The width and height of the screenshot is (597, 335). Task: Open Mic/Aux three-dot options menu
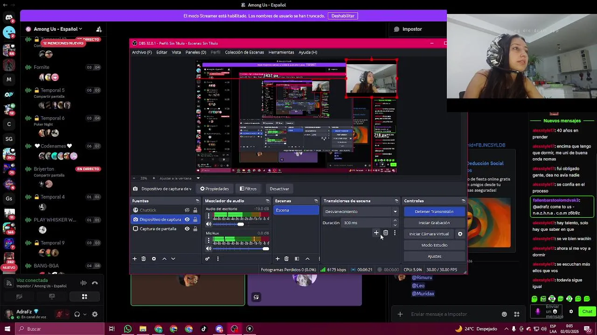(208, 240)
